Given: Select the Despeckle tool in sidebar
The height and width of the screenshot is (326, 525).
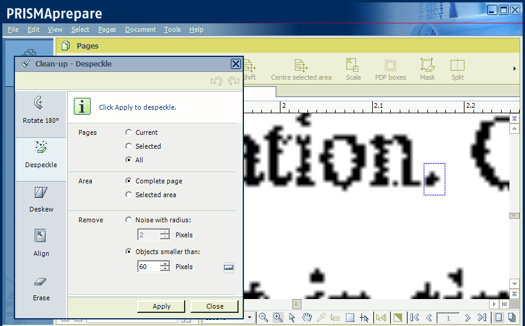Looking at the screenshot, I should pyautogui.click(x=41, y=154).
